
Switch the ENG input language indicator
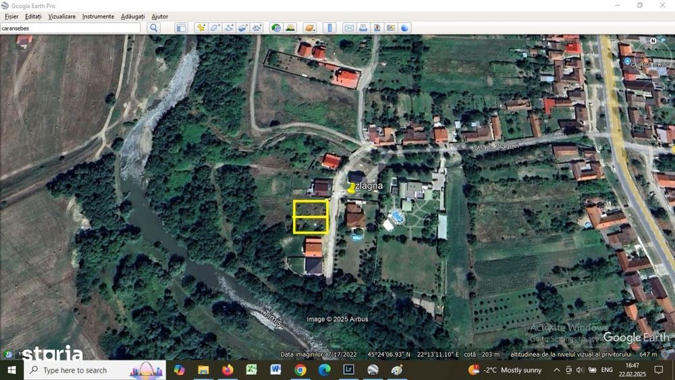(607, 370)
